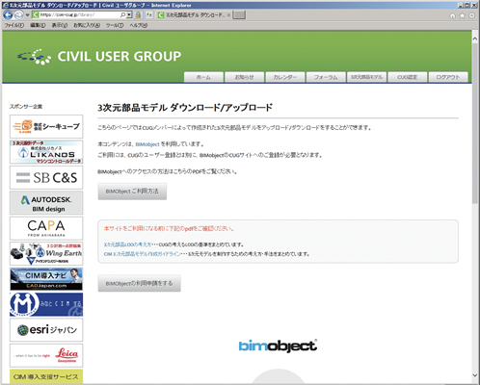Click the vertical scrollbar thumb
The image size is (480, 385).
click(475, 123)
